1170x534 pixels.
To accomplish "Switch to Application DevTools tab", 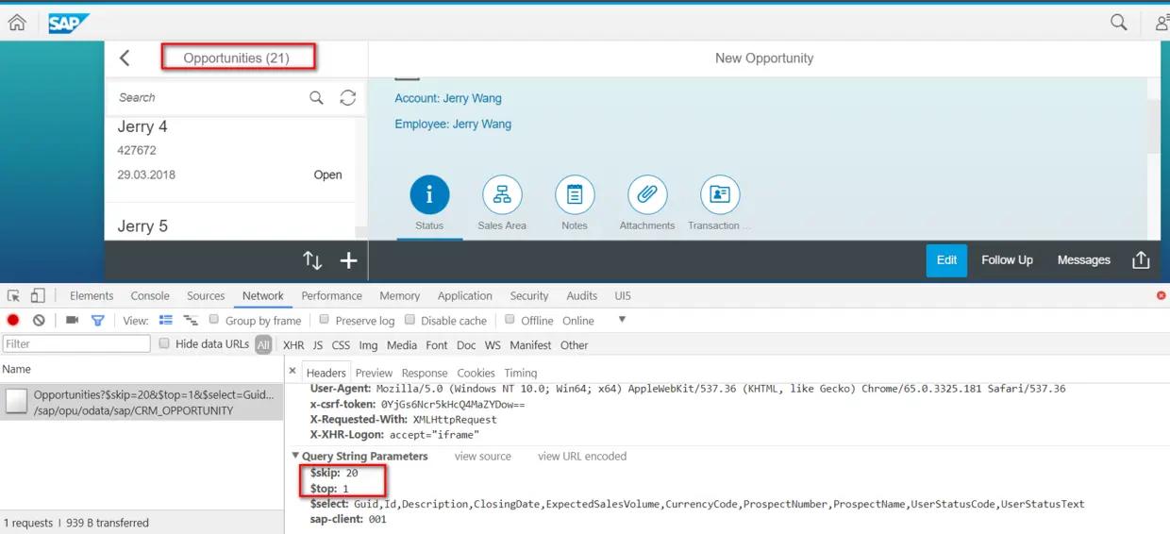I will coord(465,295).
